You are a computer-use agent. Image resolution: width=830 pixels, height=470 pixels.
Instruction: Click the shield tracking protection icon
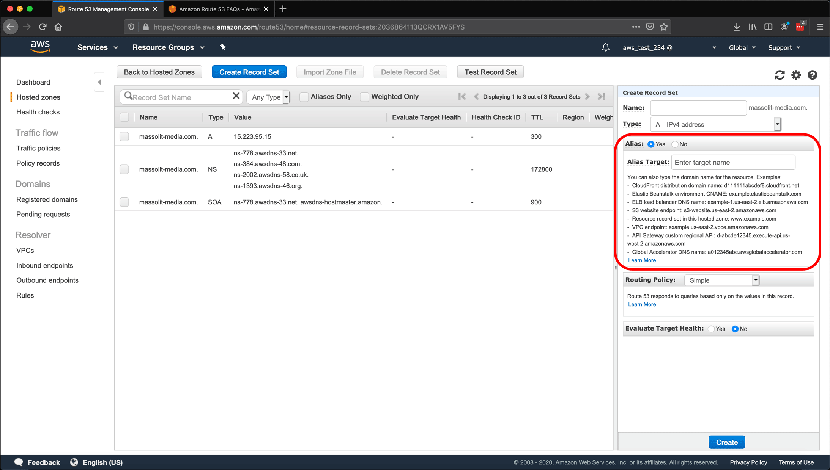tap(131, 27)
